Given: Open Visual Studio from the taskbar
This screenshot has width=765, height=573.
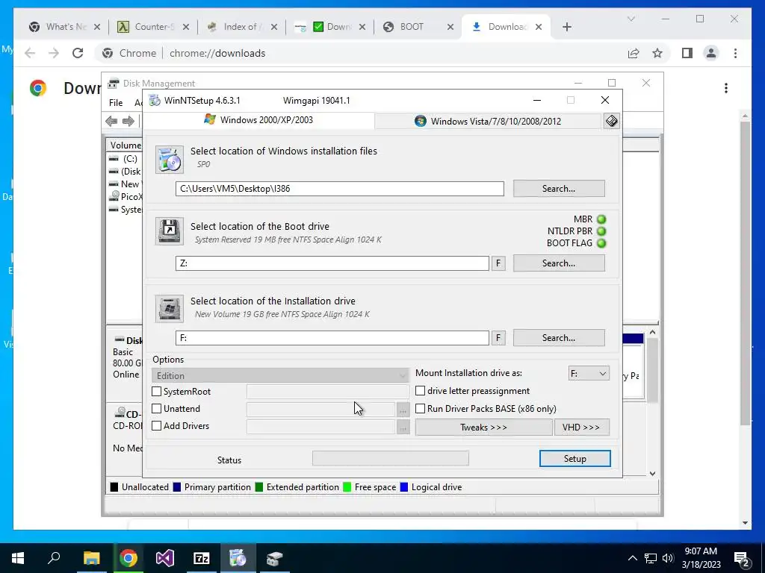Looking at the screenshot, I should pyautogui.click(x=165, y=558).
